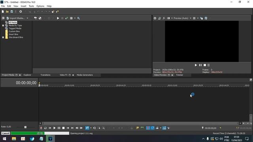Switch to the Explorer tab
The height and width of the screenshot is (142, 253).
coord(27,75)
